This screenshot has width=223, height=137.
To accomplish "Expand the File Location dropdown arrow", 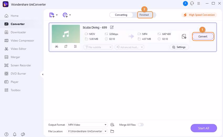I will pyautogui.click(x=105, y=131).
